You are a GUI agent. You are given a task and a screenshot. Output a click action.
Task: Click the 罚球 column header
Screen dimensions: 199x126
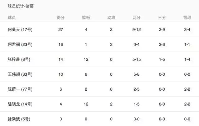pyautogui.click(x=187, y=18)
